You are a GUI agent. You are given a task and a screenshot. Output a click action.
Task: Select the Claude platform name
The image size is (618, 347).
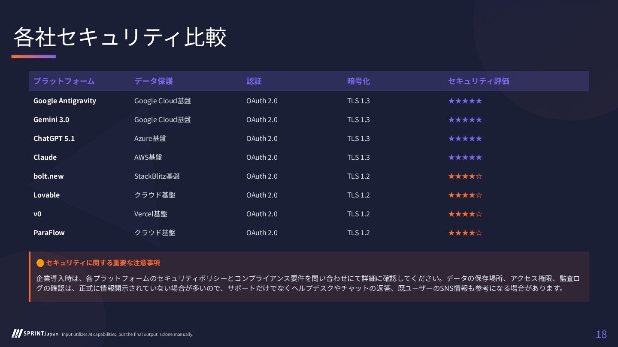(x=45, y=157)
